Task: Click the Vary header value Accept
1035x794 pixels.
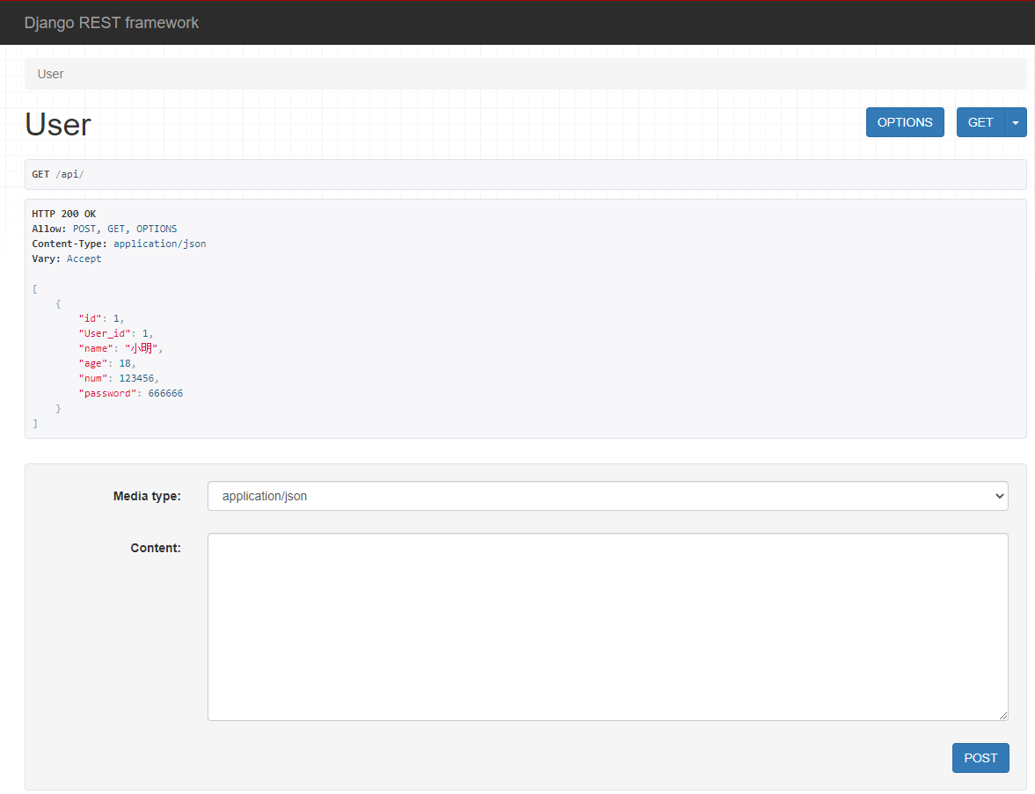Action: pos(84,258)
